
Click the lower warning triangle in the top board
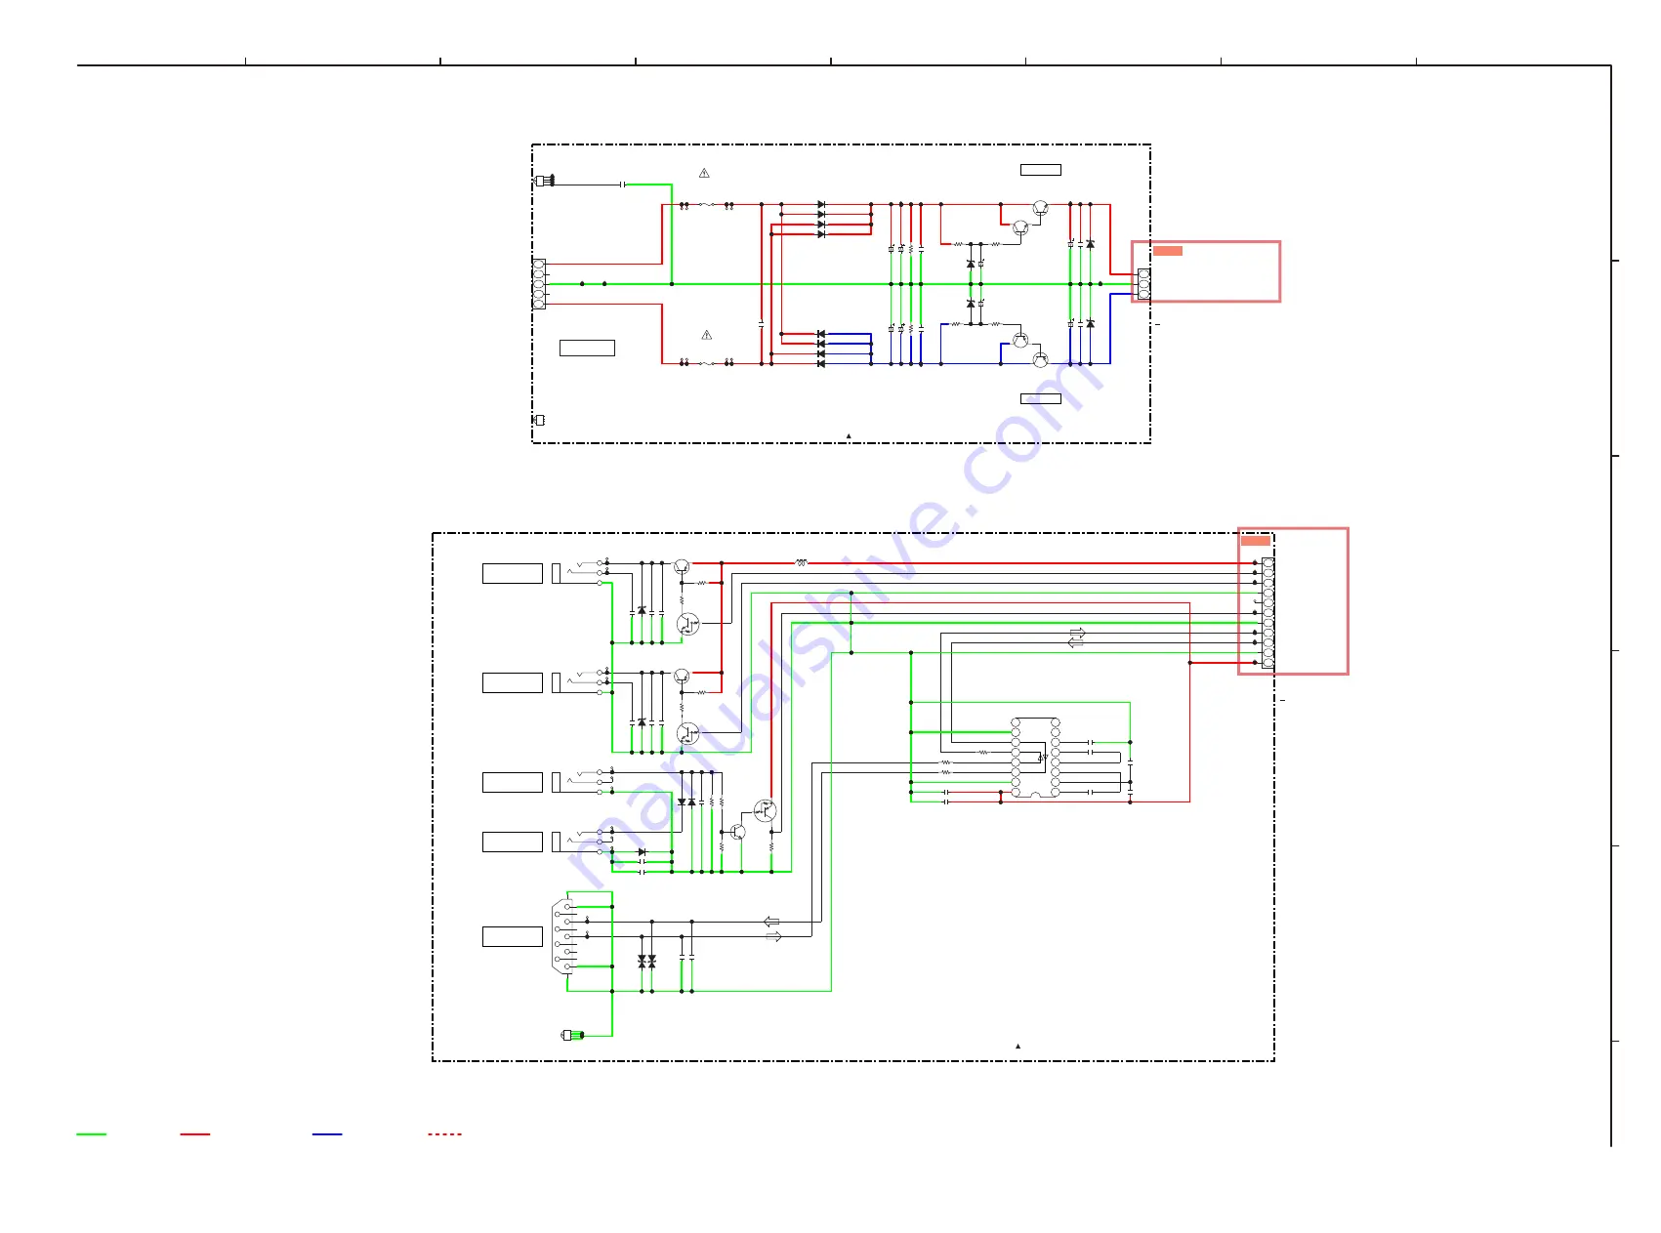pyautogui.click(x=707, y=335)
